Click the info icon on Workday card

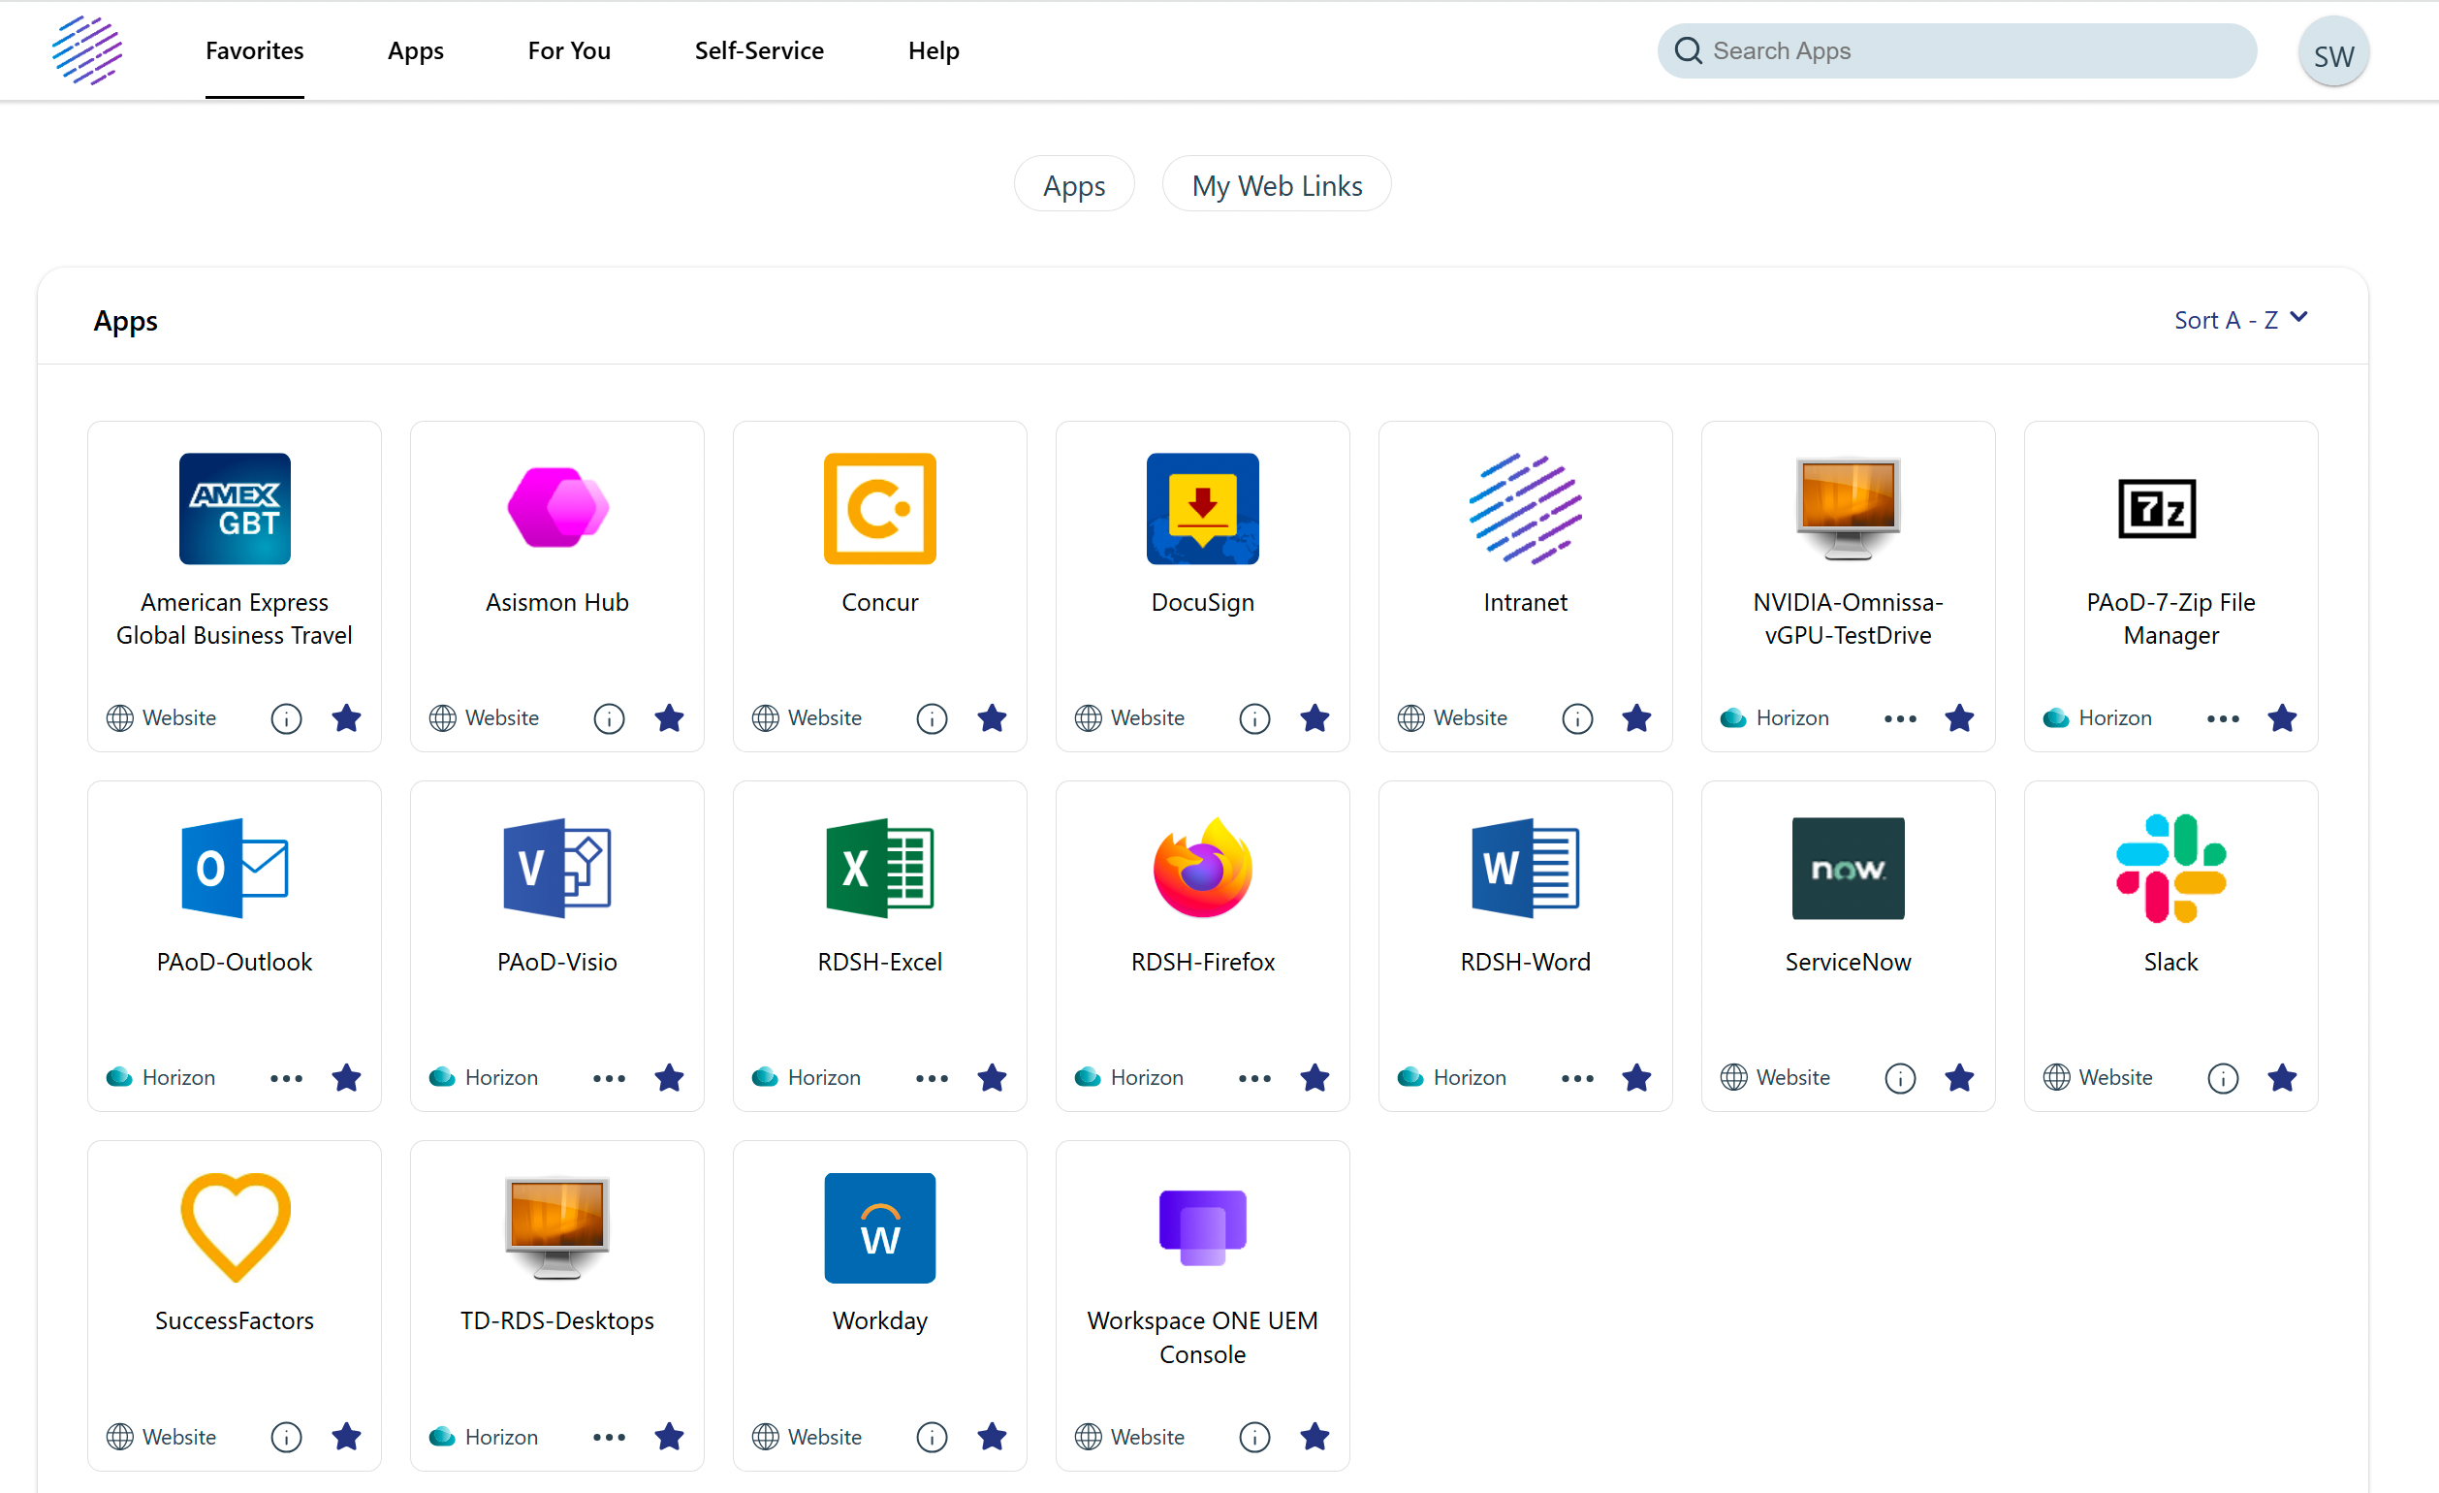tap(932, 1437)
